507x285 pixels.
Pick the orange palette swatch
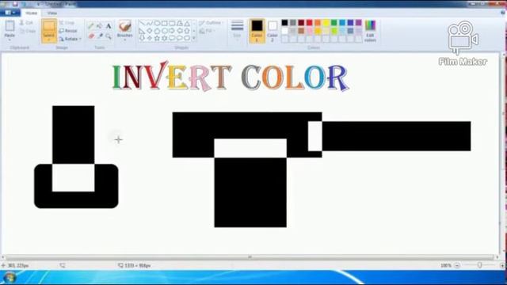(x=318, y=23)
